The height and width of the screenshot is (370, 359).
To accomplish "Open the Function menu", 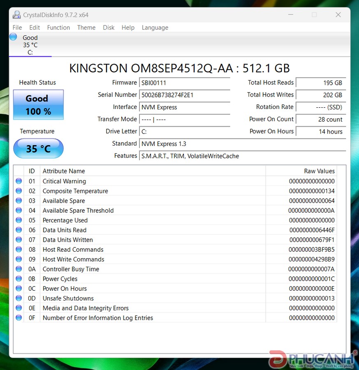I will click(58, 28).
